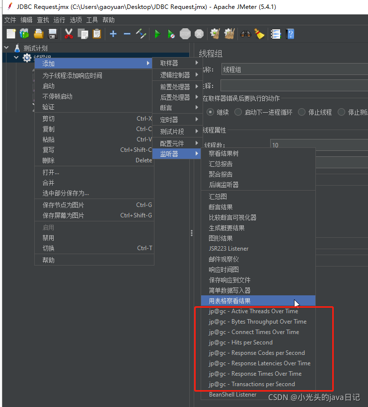This screenshot has height=407, width=368.
Task: Click the thread count field showing 10
Action: pyautogui.click(x=319, y=144)
